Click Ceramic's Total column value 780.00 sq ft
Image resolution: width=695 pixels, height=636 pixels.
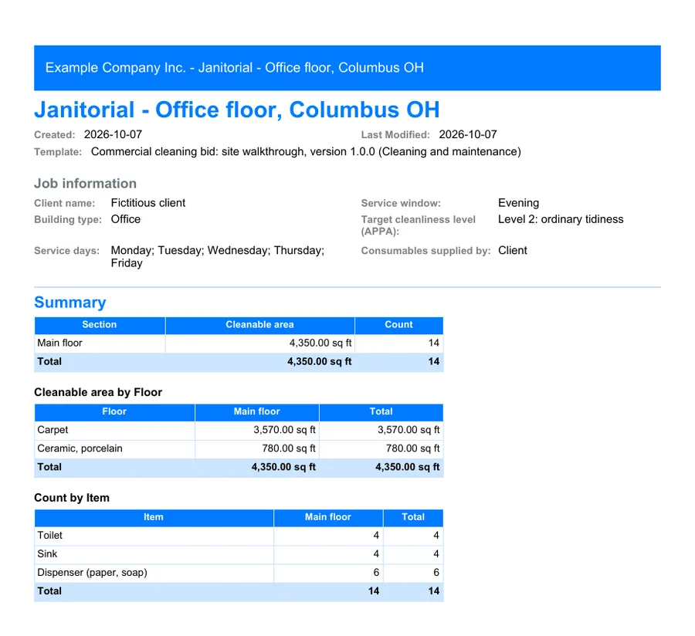point(412,448)
